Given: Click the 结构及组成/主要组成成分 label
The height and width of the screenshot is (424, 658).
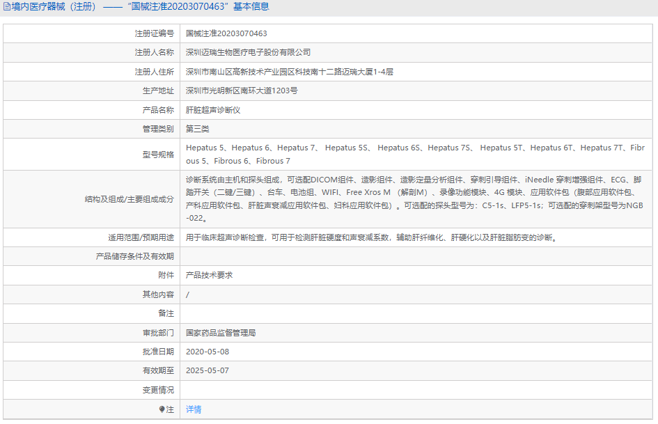Looking at the screenshot, I should coord(130,199).
